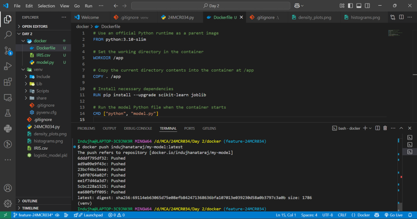Image resolution: width=417 pixels, height=219 pixels.
Task: Open the Extensions view
Action: coord(8,82)
